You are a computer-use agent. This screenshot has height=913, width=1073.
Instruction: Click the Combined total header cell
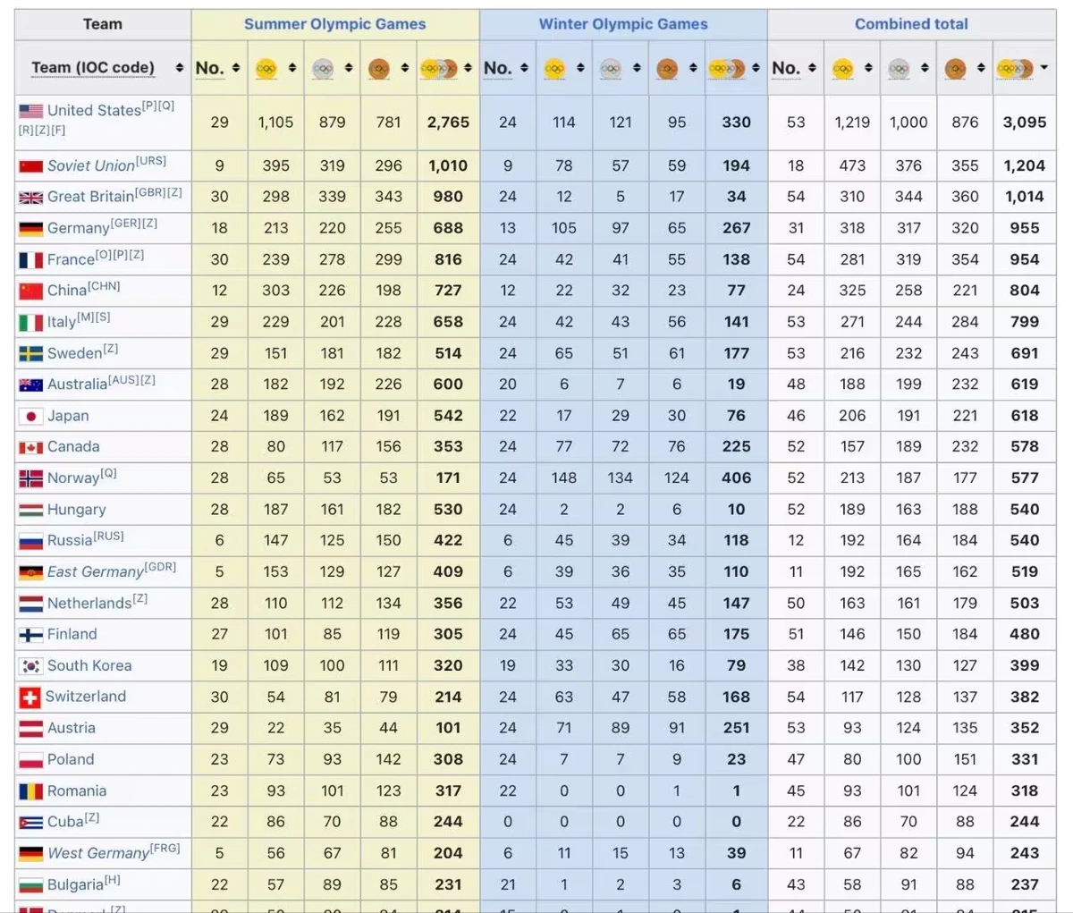910,24
